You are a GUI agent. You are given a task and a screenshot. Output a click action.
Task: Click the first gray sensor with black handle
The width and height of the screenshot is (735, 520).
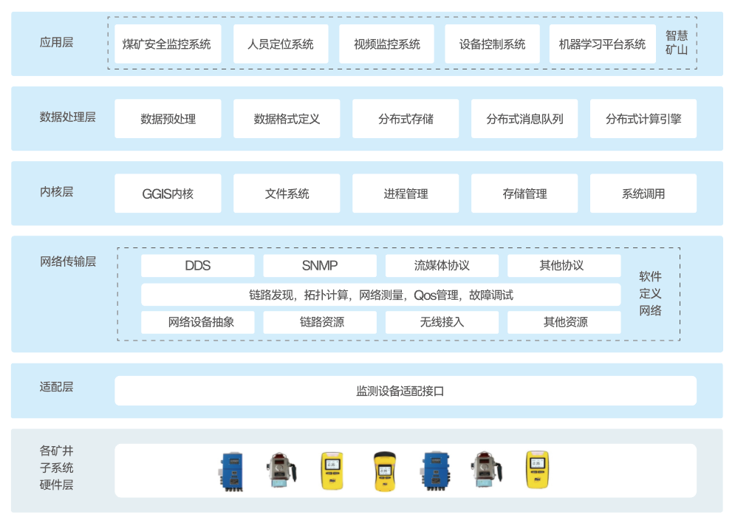coord(281,470)
